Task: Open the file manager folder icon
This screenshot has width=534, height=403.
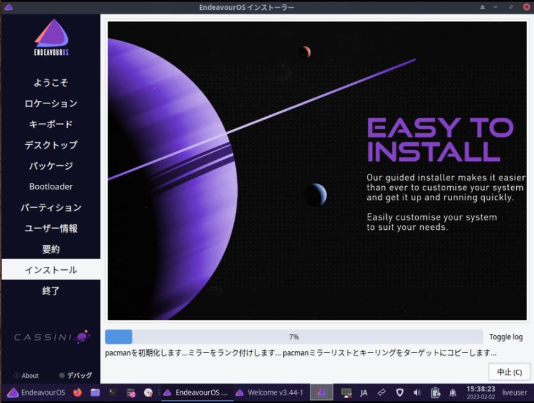Action: (x=95, y=393)
